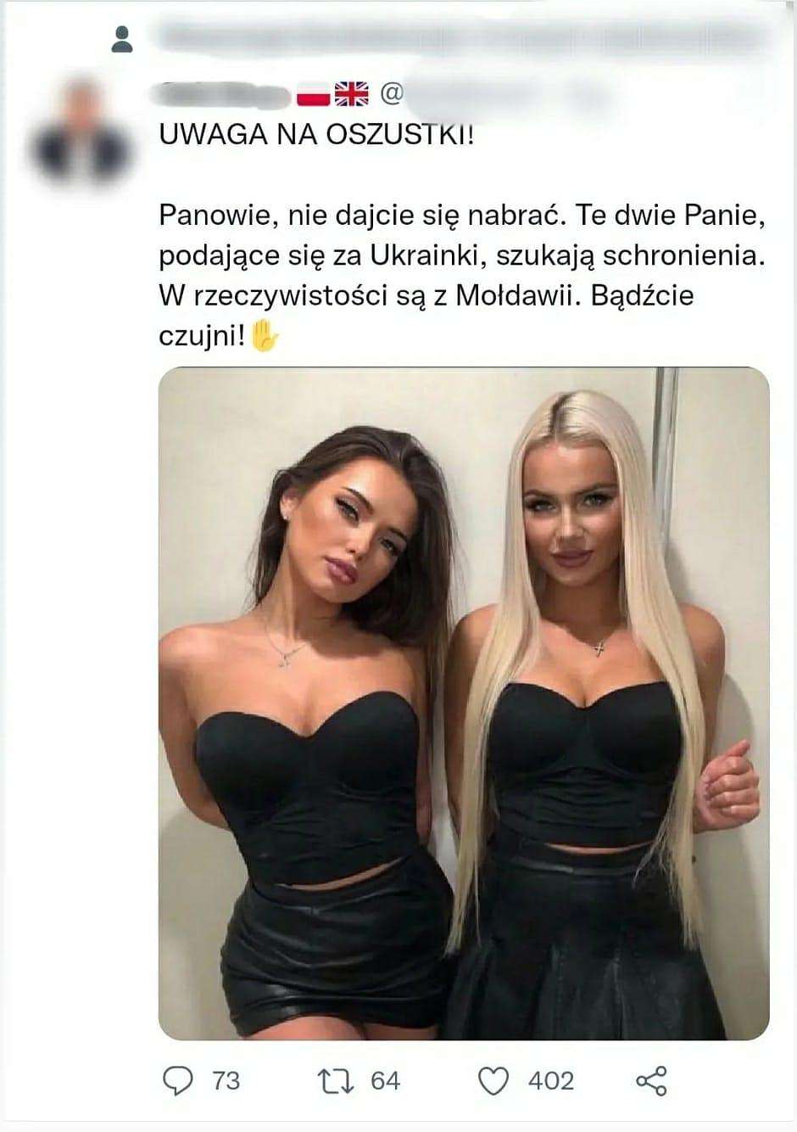This screenshot has width=797, height=1132.
Task: Open the attached photo in the tweet
Action: click(464, 703)
